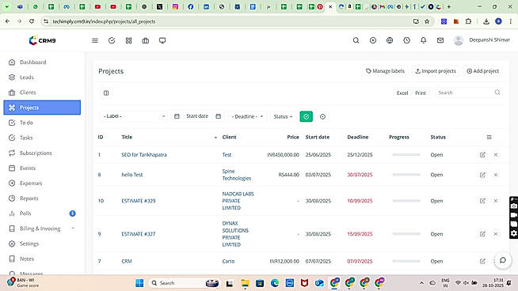Click the Windows taskbar Search box
518x291 pixels.
coord(185,283)
